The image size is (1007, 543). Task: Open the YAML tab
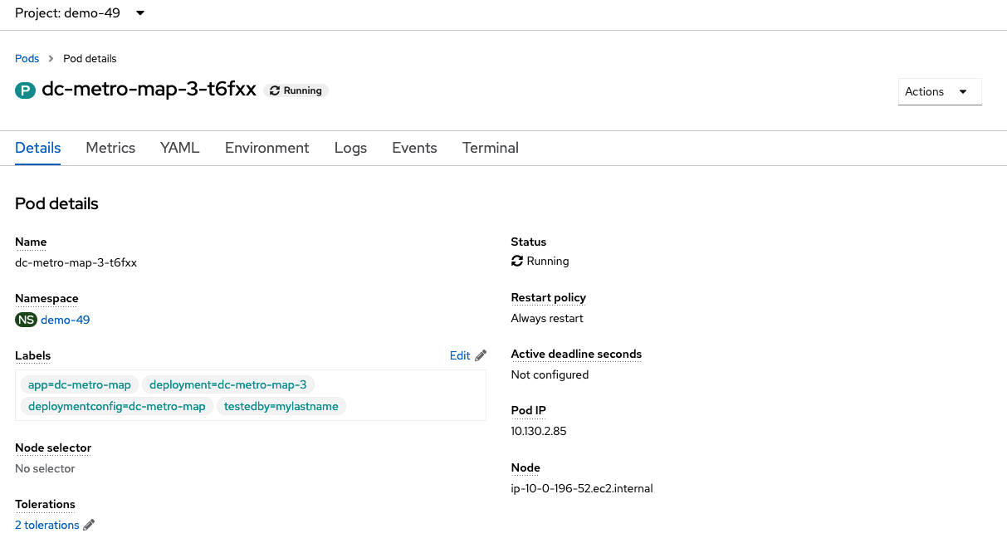pyautogui.click(x=179, y=148)
